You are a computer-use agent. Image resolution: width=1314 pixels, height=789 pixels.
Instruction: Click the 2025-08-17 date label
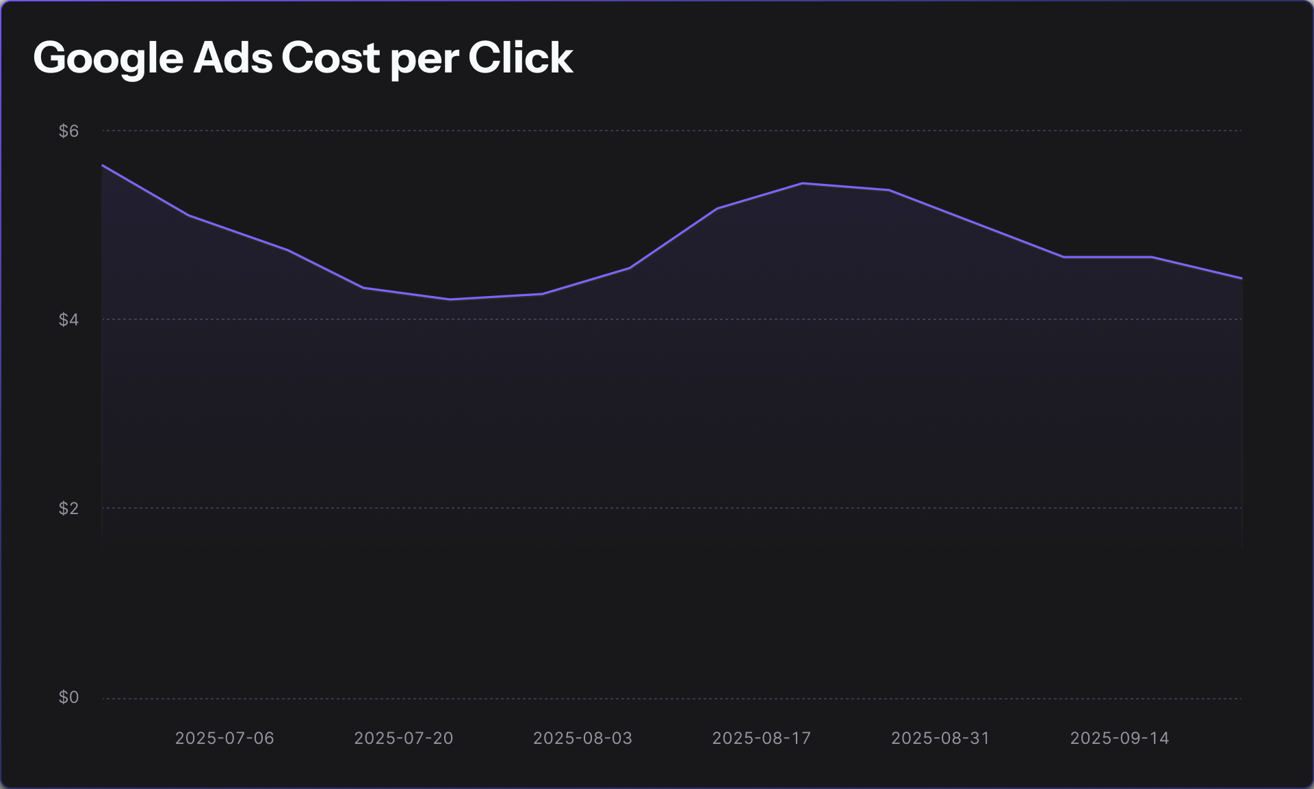pos(762,738)
